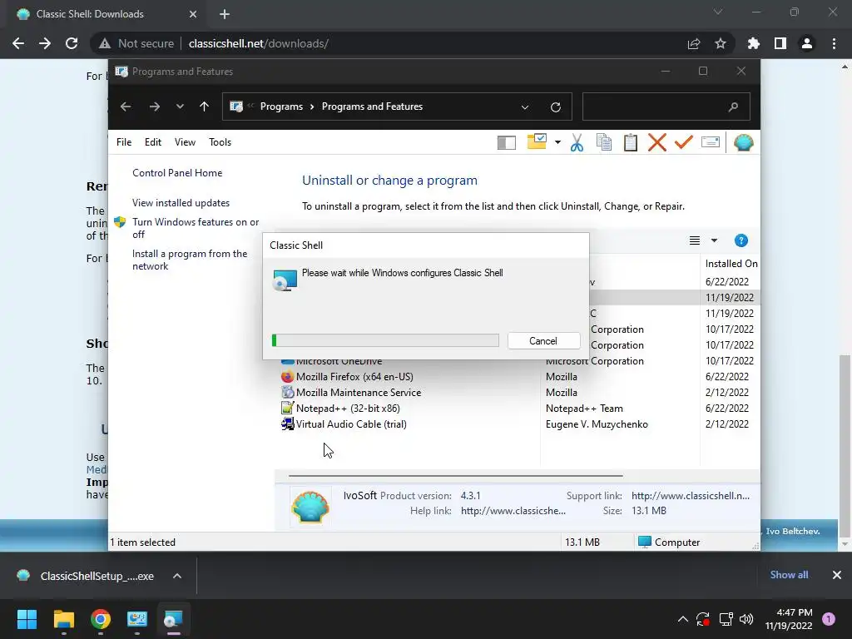Click the support link classicshell URL
The width and height of the screenshot is (852, 639).
690,496
